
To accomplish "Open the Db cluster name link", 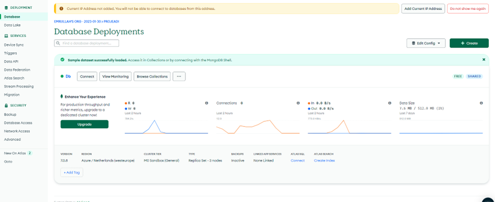I will [x=68, y=76].
